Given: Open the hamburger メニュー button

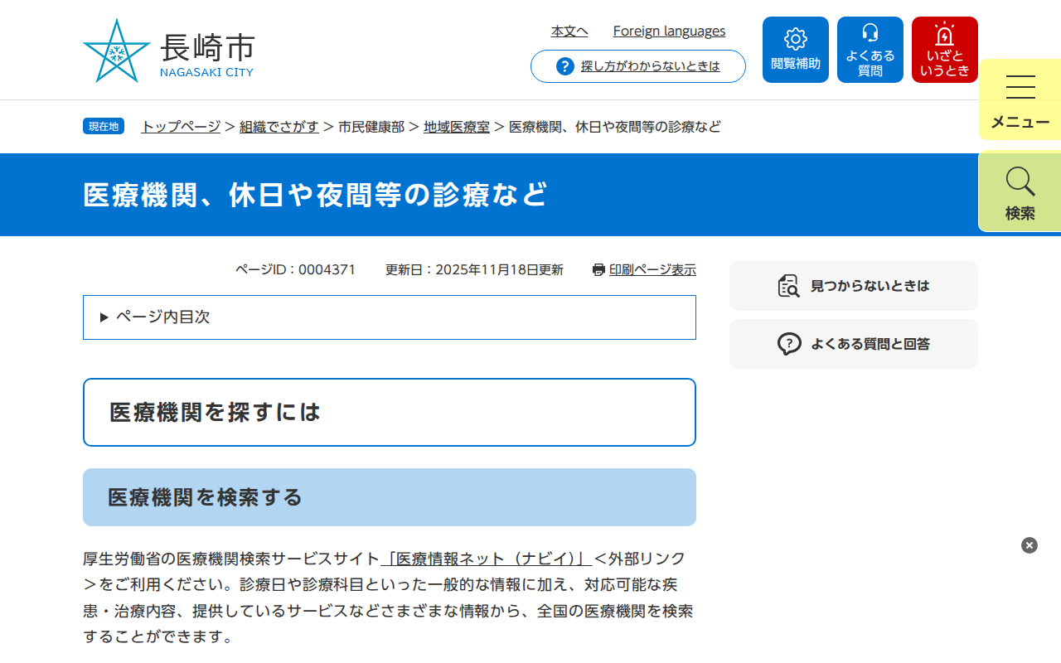Looking at the screenshot, I should click(x=1020, y=100).
